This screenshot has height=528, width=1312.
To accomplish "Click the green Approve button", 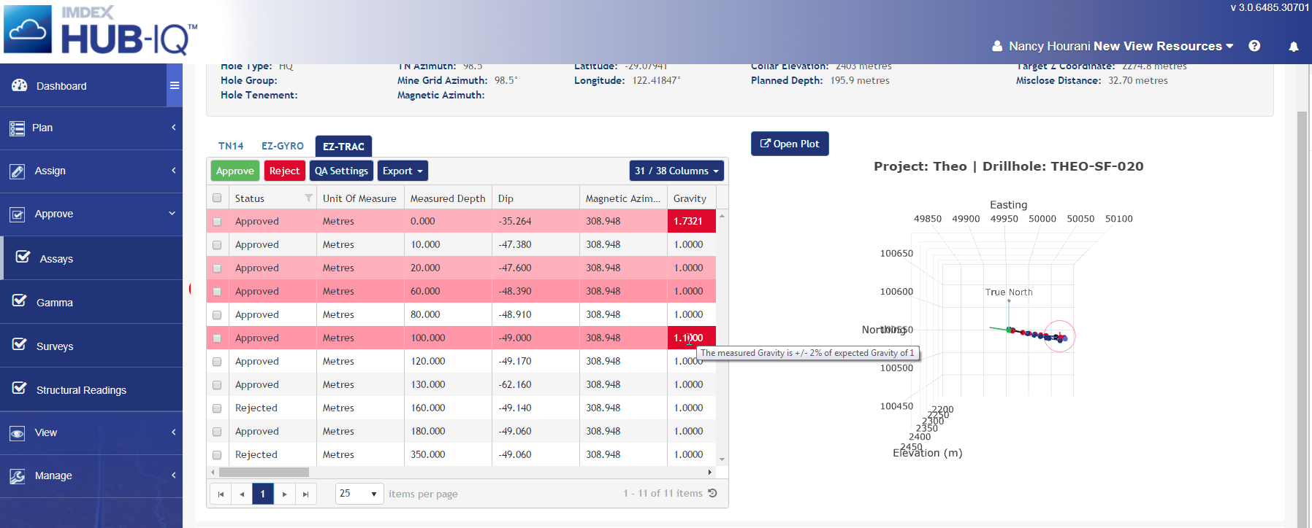I will [x=235, y=171].
